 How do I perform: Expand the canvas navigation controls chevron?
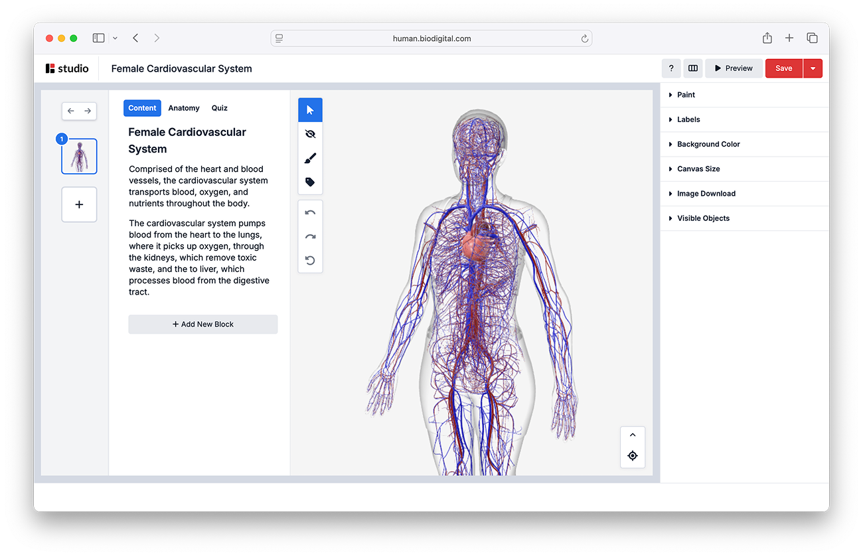[633, 435]
